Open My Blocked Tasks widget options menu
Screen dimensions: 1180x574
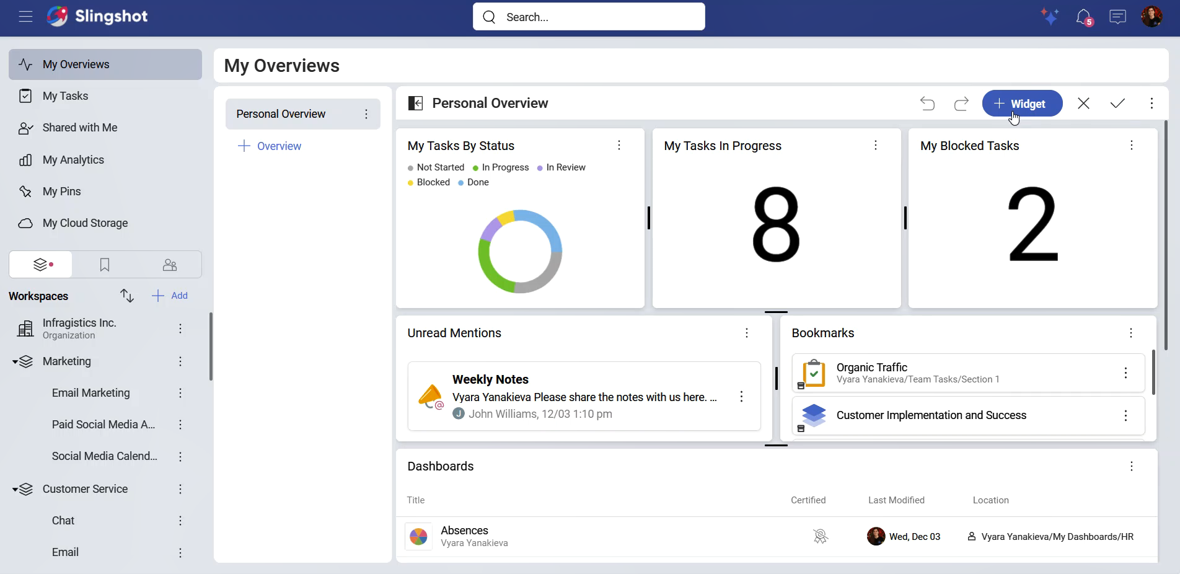pos(1132,146)
